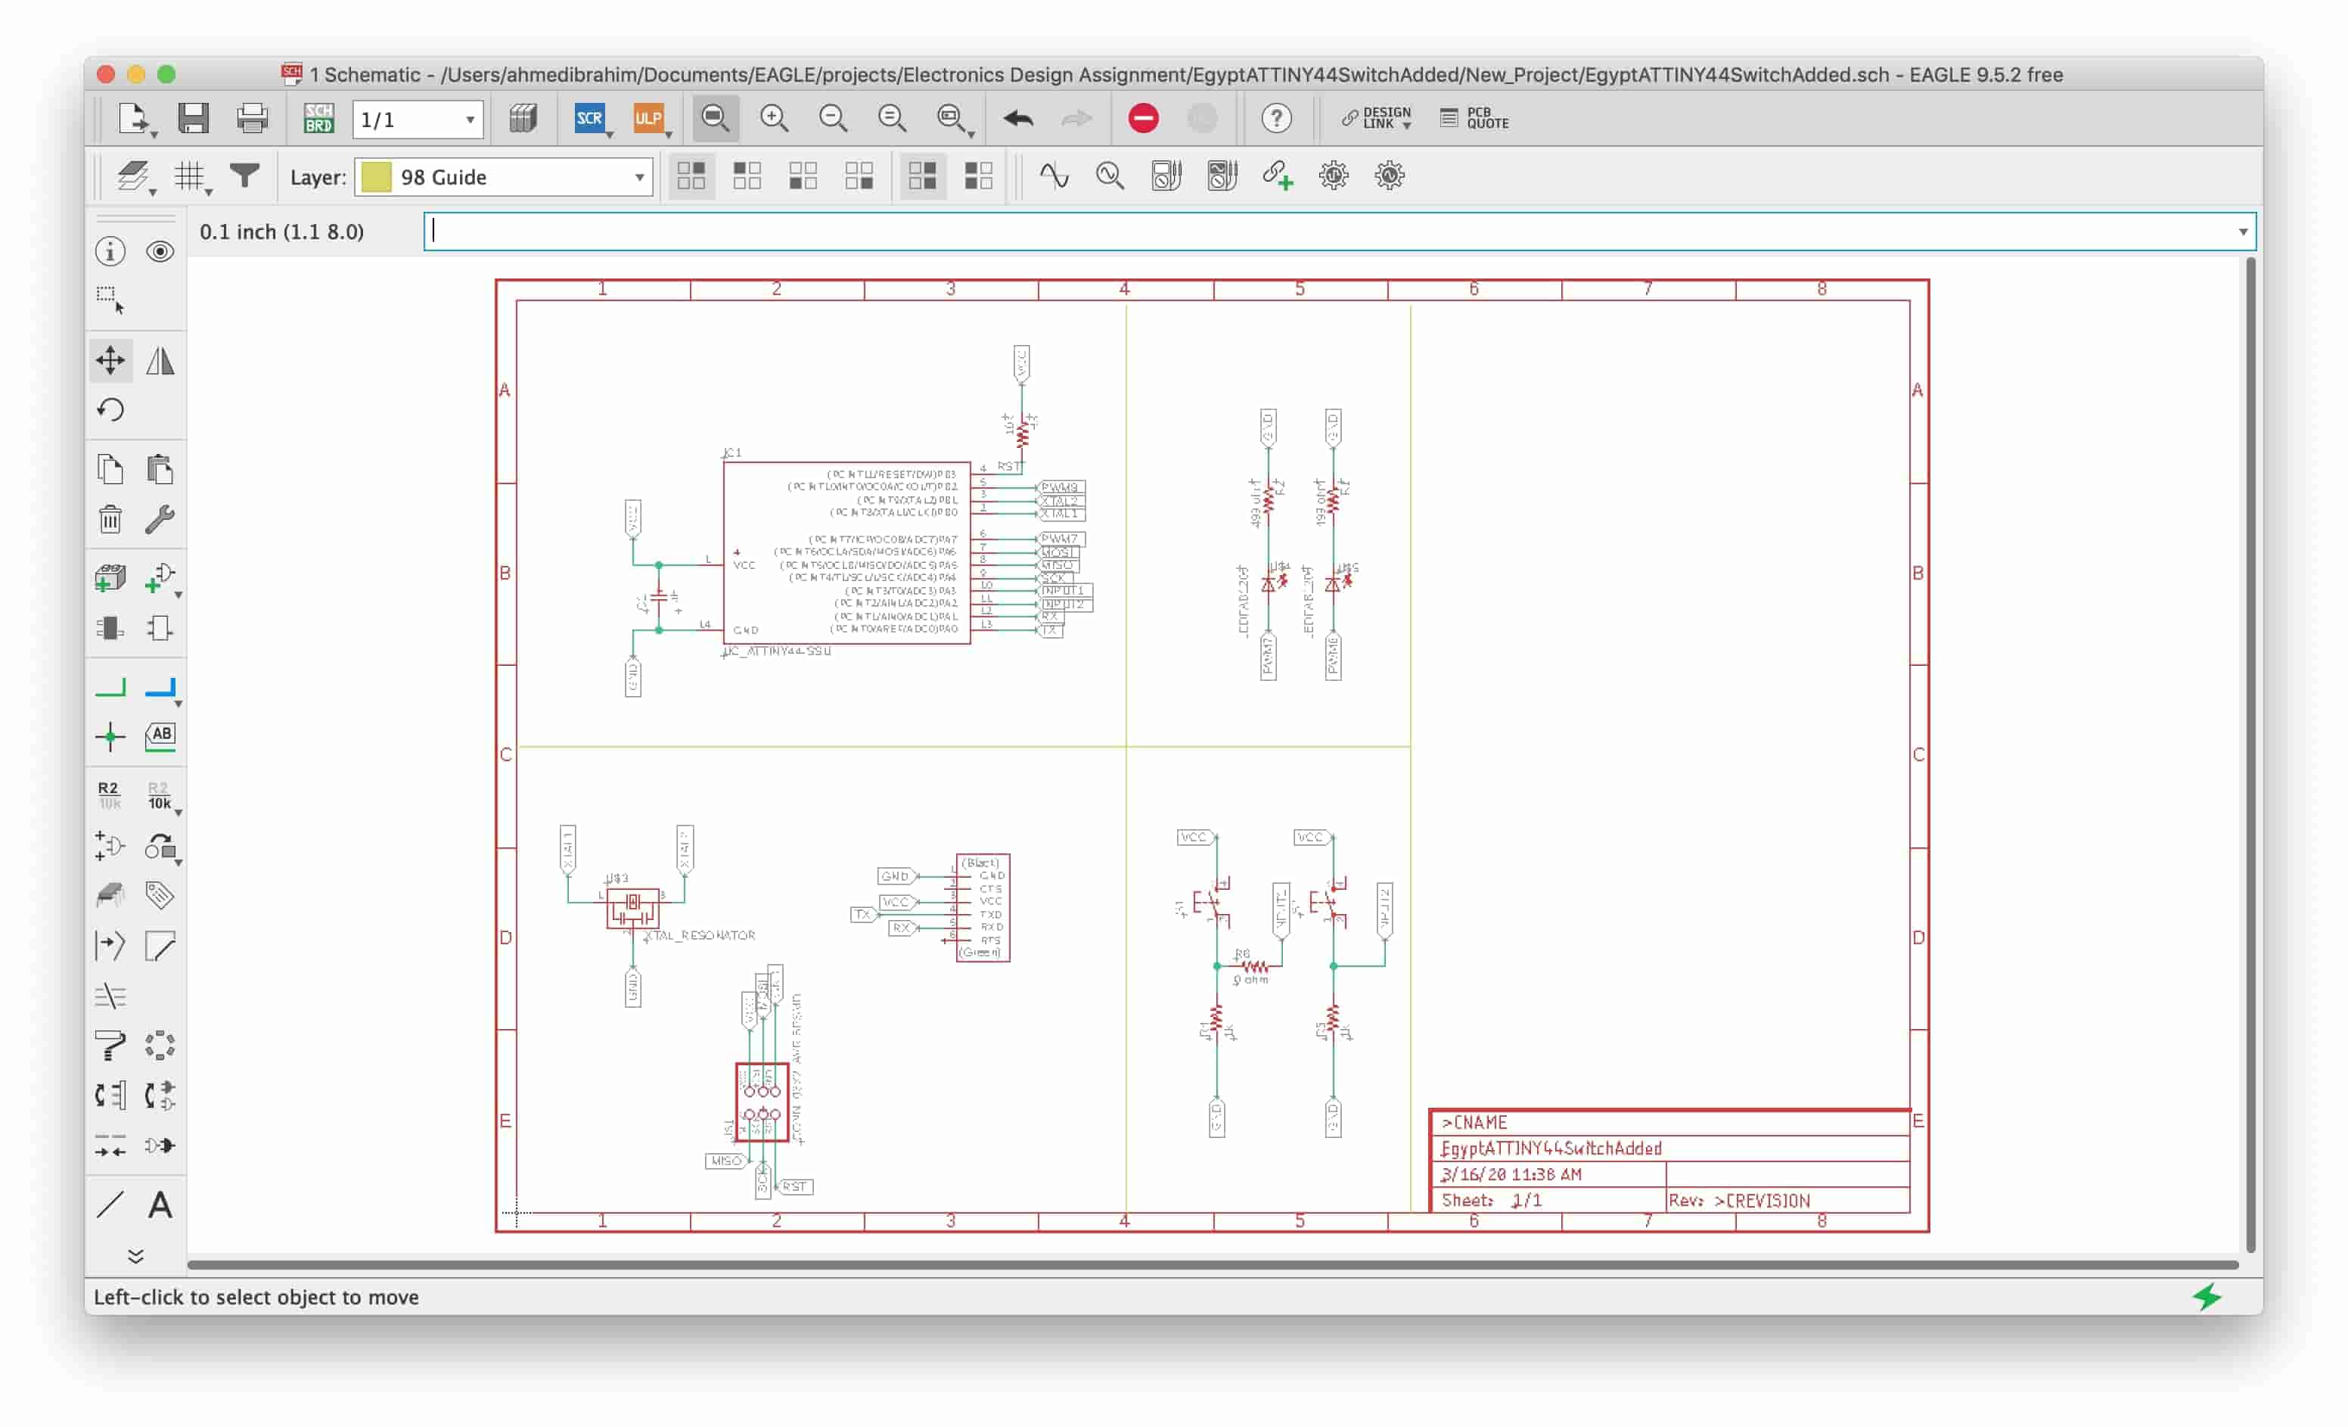
Task: Click the yellow layer color swatch
Action: pos(377,177)
